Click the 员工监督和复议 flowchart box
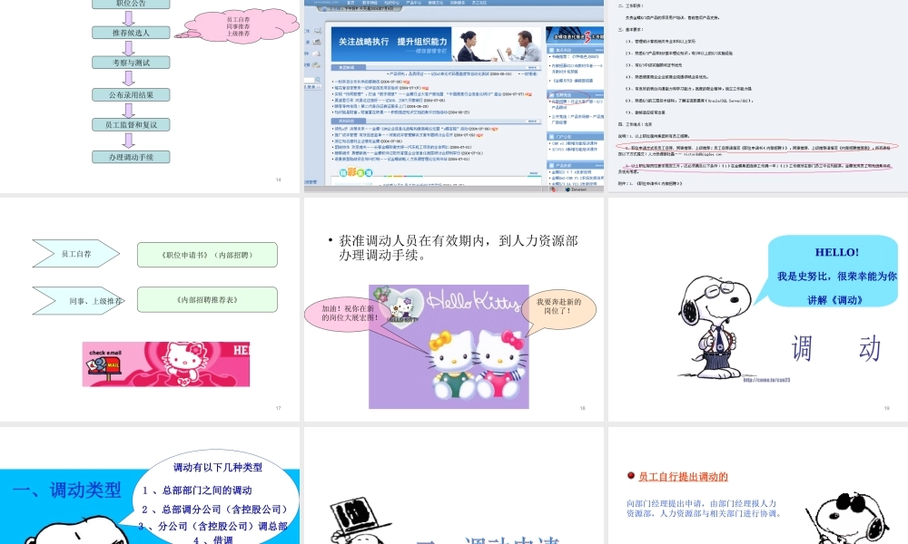Viewport: 908px width, 544px height. point(131,124)
